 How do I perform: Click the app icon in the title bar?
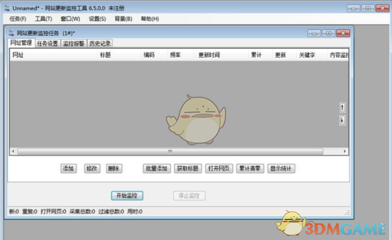[7, 8]
